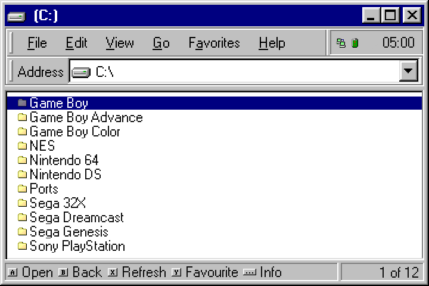
Task: Click the Sony PlayStation folder icon
Action: 22,245
